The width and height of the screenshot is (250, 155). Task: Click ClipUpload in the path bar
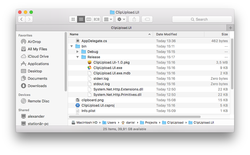click(x=173, y=122)
